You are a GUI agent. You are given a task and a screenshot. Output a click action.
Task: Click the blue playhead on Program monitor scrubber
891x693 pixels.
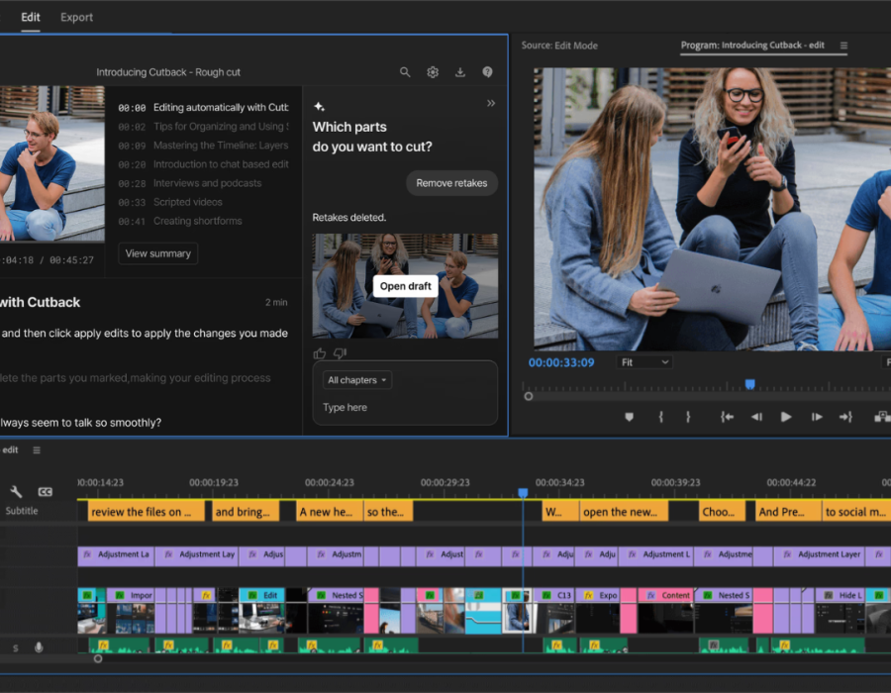point(749,384)
